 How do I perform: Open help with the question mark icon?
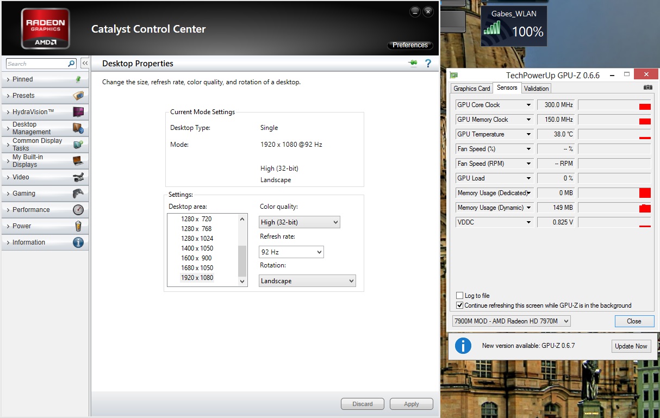[428, 64]
